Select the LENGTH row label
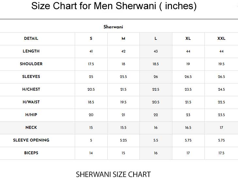The width and height of the screenshot is (238, 181). click(x=31, y=51)
